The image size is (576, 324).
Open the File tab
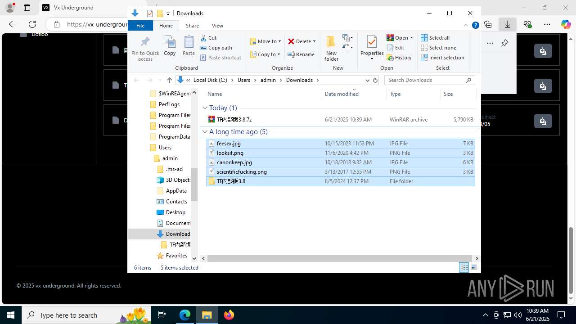(x=140, y=26)
